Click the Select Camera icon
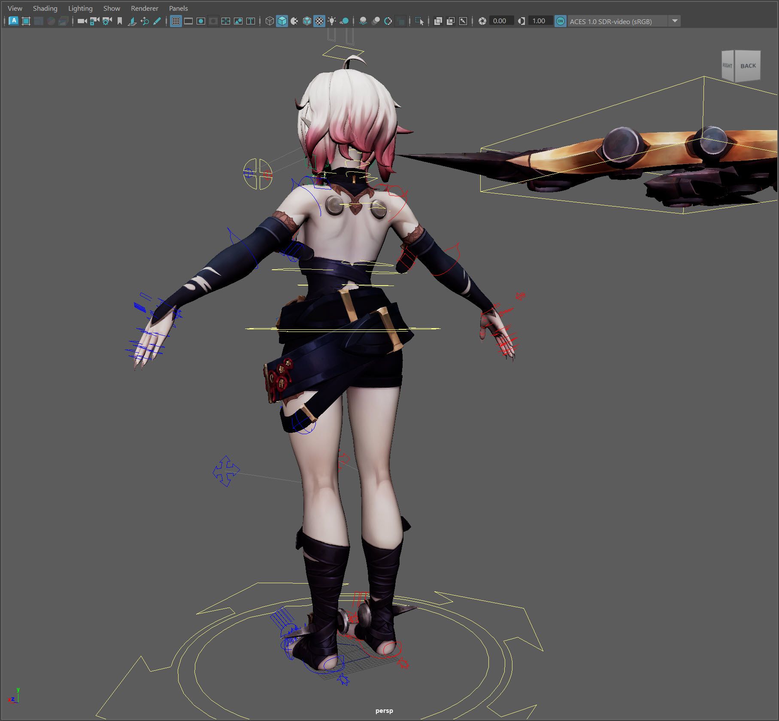 tap(82, 21)
